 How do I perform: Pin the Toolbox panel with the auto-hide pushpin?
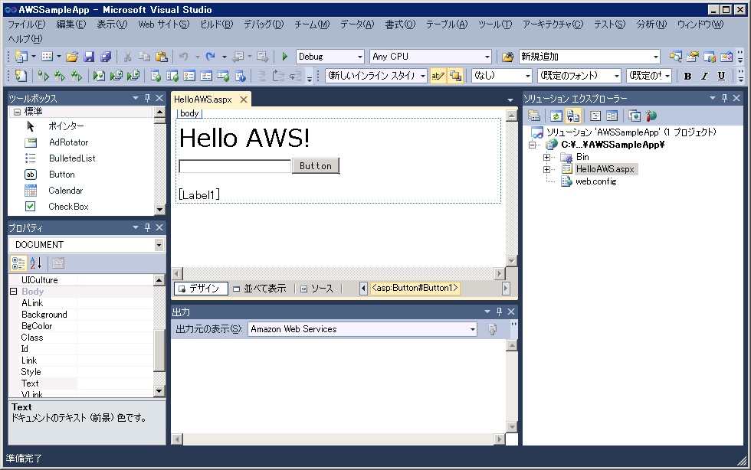click(147, 98)
